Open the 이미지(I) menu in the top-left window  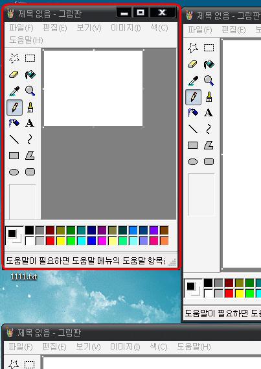126,28
